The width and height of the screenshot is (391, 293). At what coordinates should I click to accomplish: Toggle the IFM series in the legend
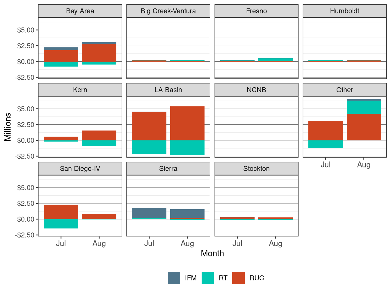pos(174,278)
